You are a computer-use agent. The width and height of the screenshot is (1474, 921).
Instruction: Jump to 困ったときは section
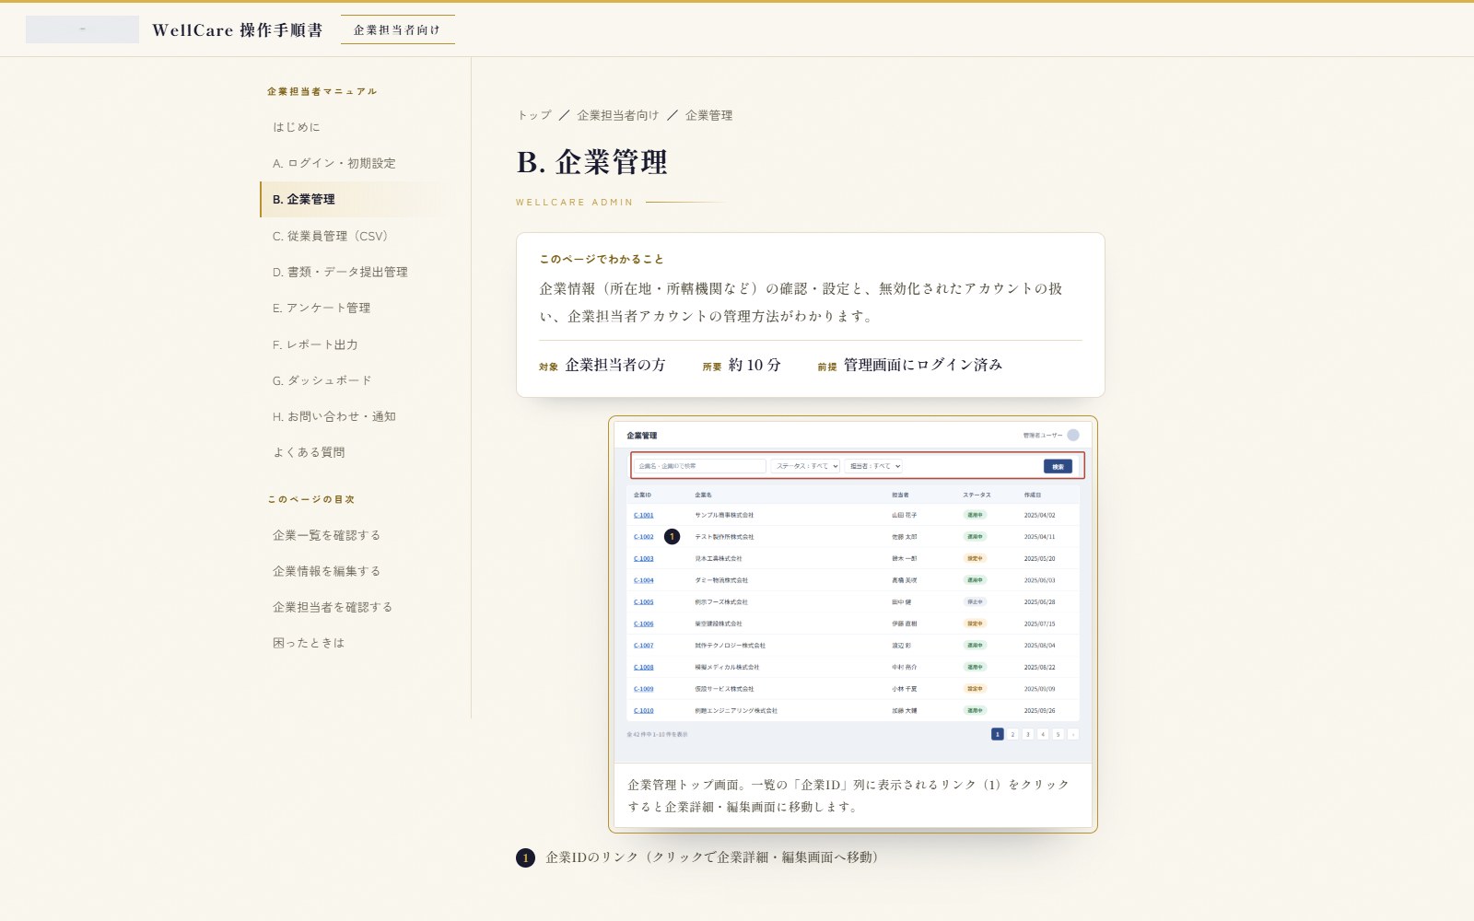click(x=309, y=643)
